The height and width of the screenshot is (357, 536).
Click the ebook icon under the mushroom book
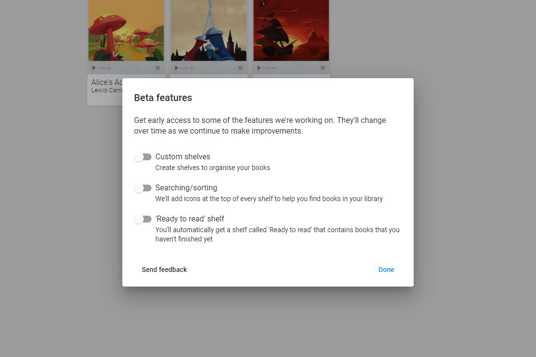point(158,68)
